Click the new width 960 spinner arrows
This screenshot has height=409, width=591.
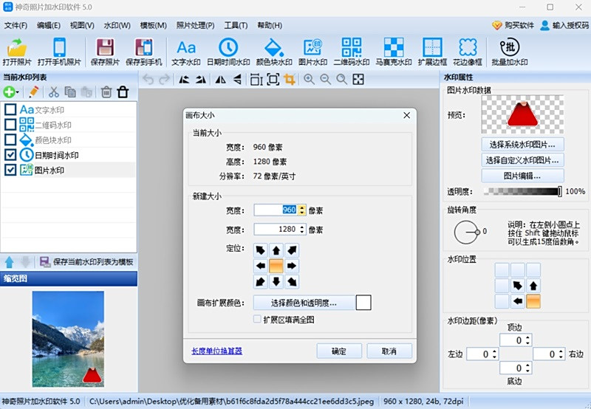tap(302, 210)
